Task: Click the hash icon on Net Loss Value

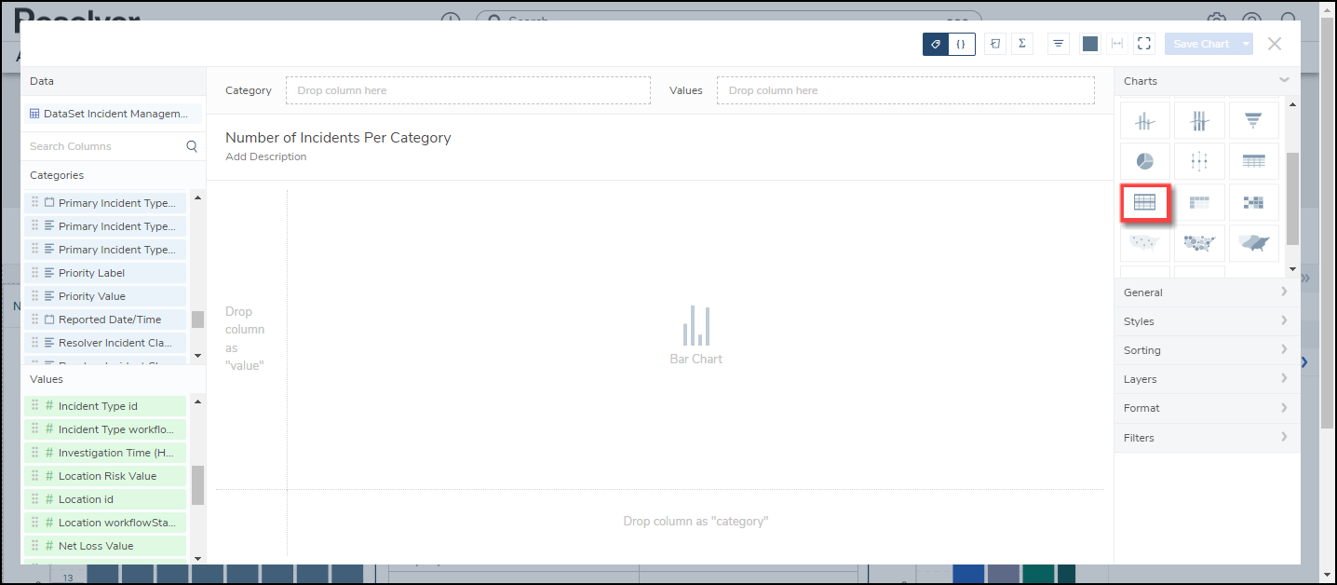Action: [x=49, y=546]
